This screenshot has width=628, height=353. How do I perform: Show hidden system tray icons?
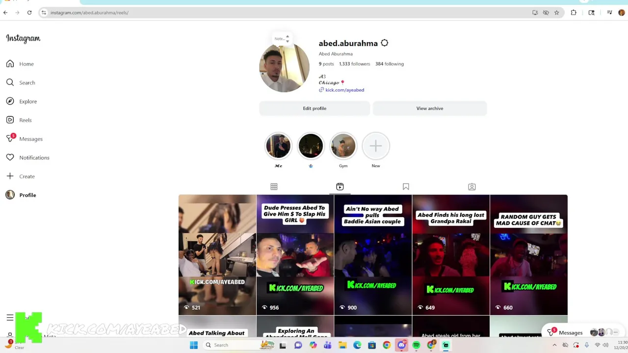554,345
